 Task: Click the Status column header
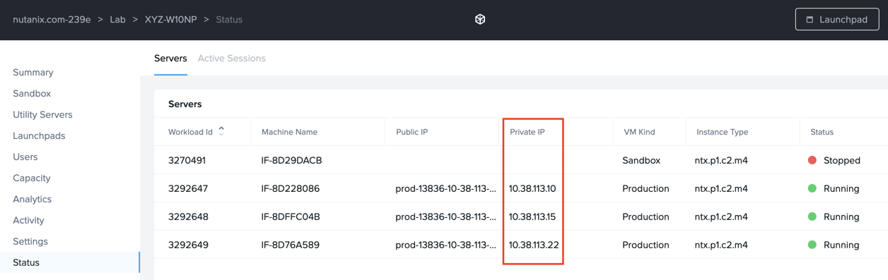(x=822, y=132)
